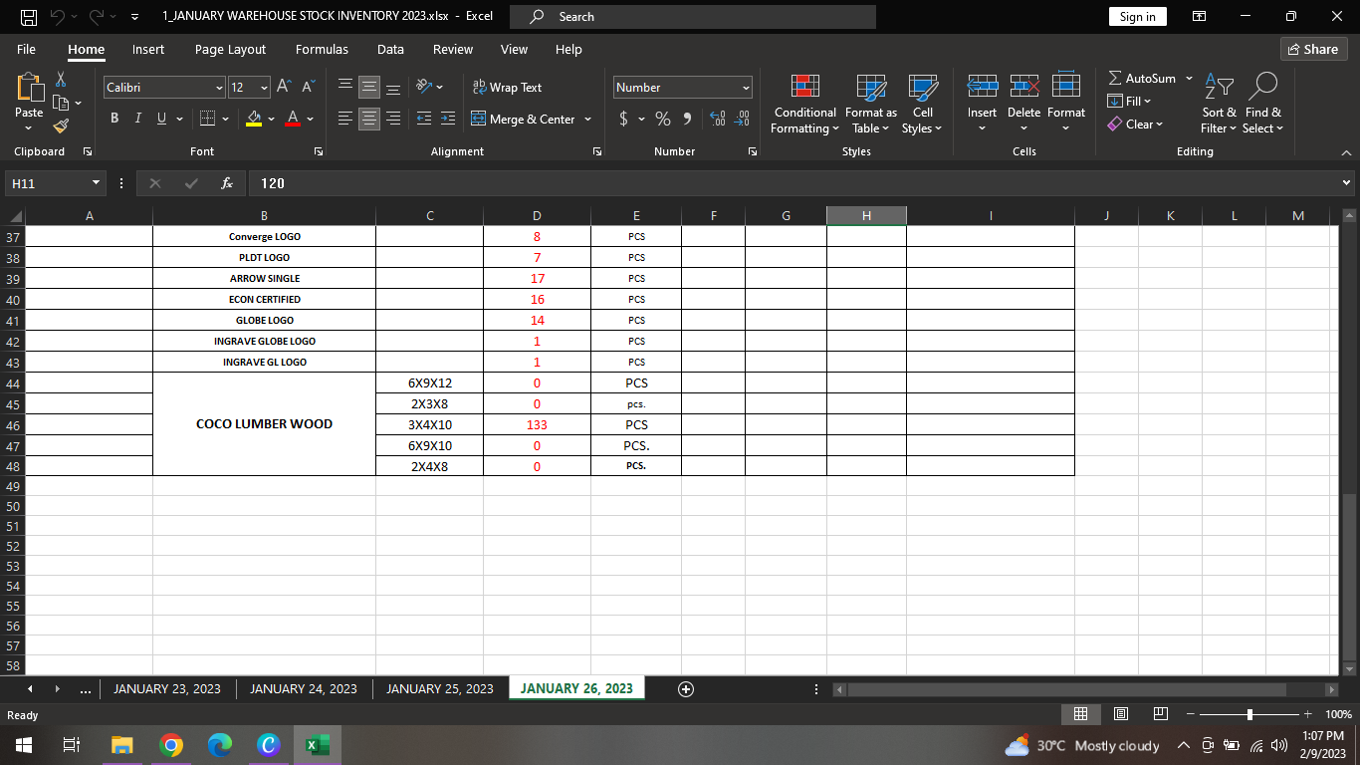Activate the Format Painter brush
1360x765 pixels.
pos(61,127)
